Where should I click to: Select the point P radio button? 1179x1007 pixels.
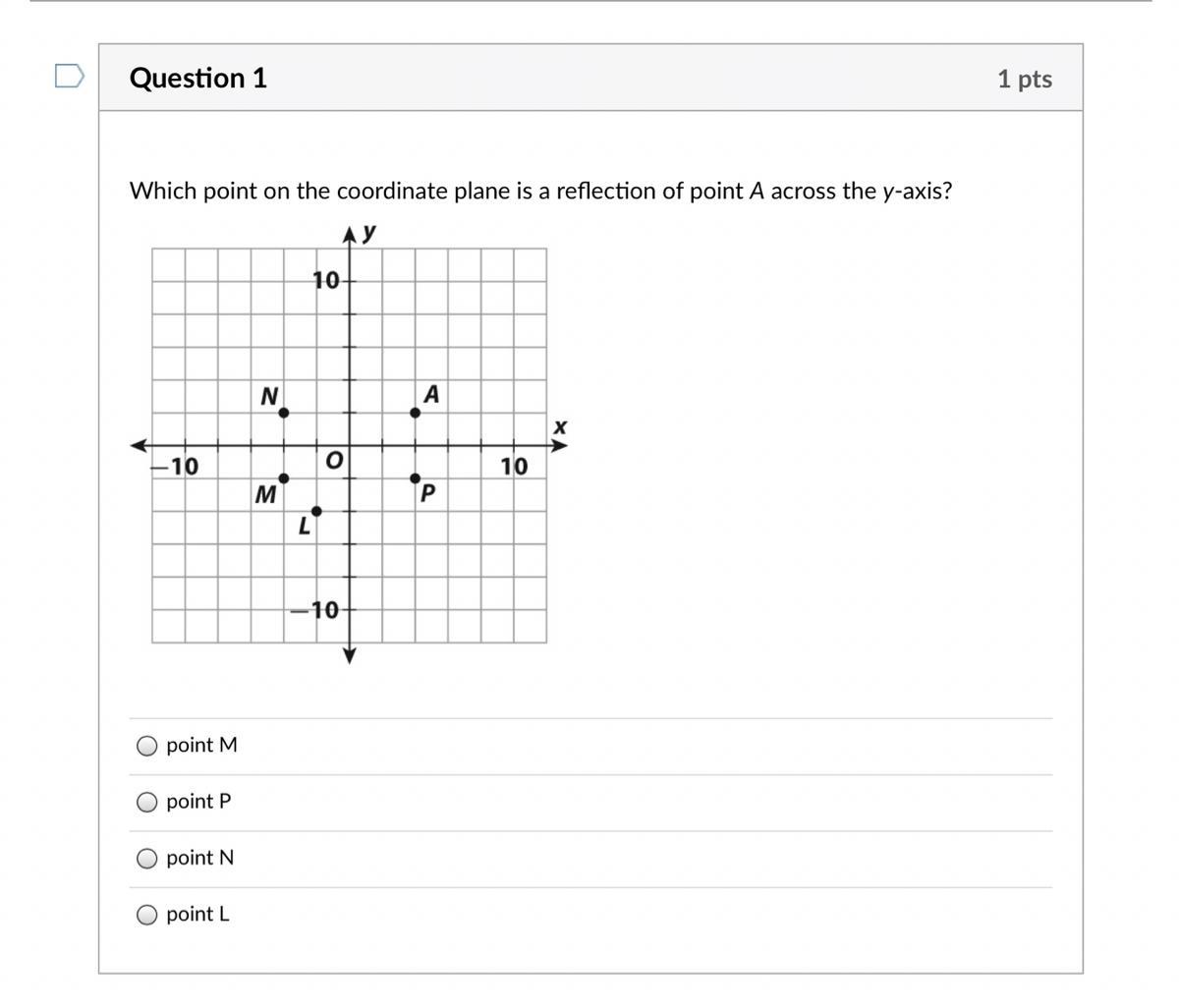pyautogui.click(x=146, y=803)
